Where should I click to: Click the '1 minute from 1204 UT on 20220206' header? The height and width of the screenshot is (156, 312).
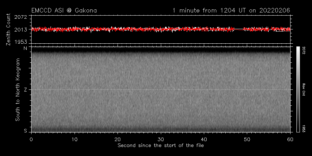[x=231, y=10]
